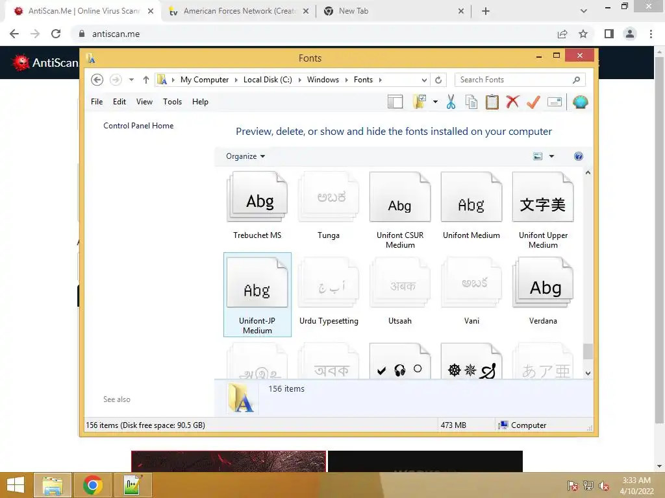Image resolution: width=665 pixels, height=498 pixels.
Task: Open the Windows Start button
Action: tap(16, 485)
